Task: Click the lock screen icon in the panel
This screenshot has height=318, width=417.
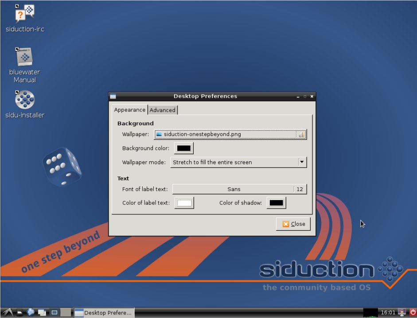Action: coord(401,313)
